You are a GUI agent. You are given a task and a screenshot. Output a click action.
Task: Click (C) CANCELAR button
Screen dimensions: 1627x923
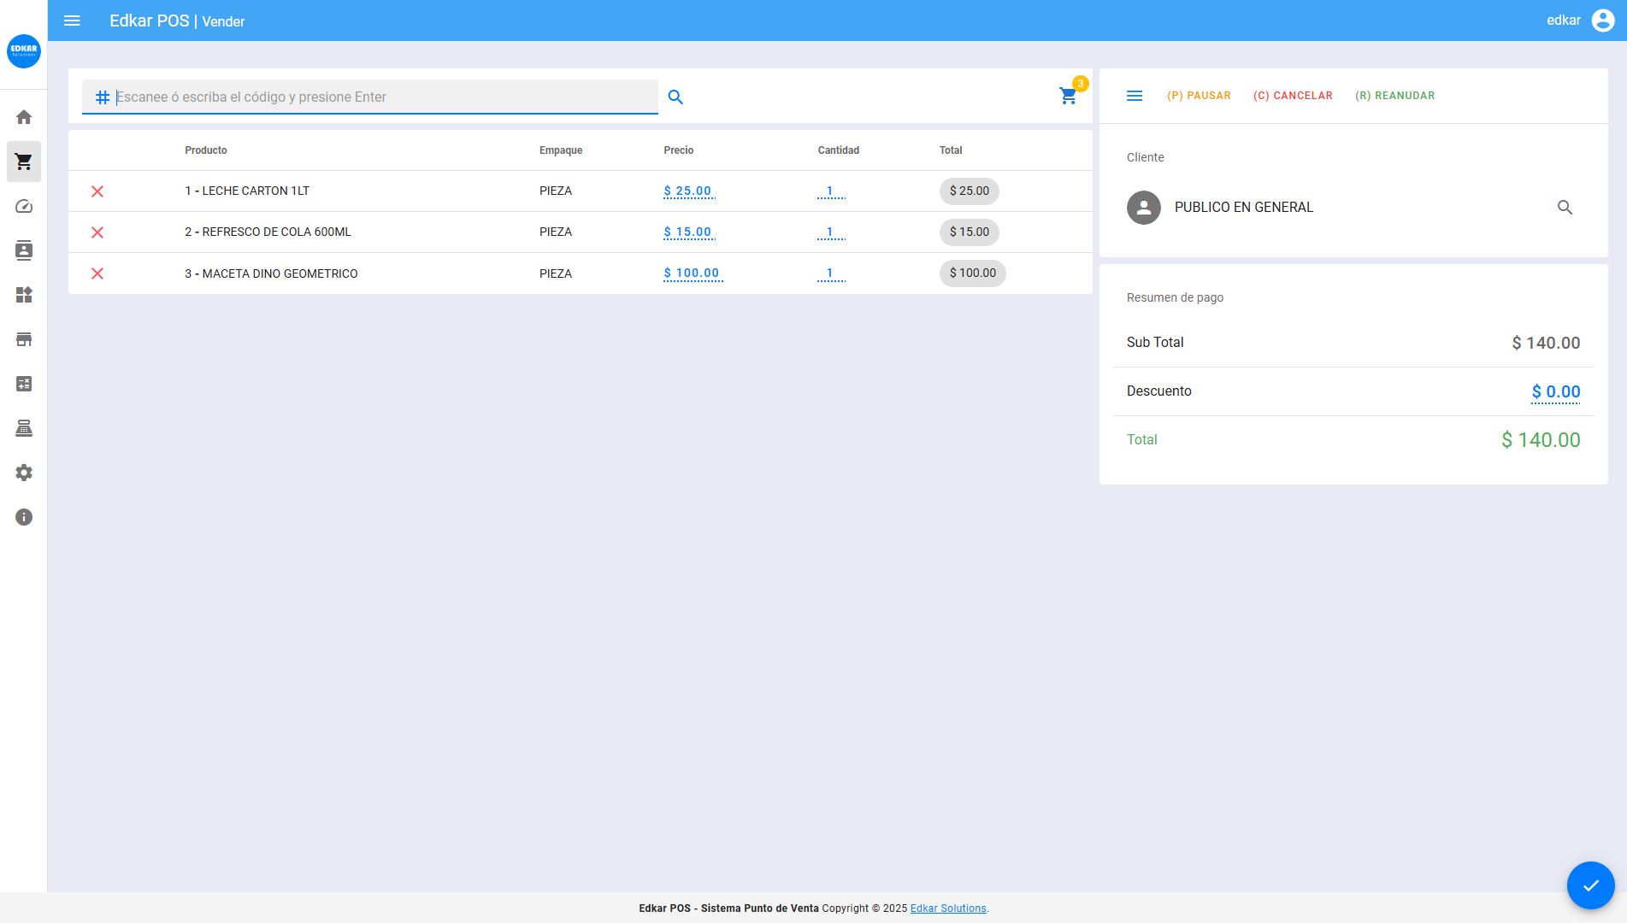pyautogui.click(x=1293, y=96)
